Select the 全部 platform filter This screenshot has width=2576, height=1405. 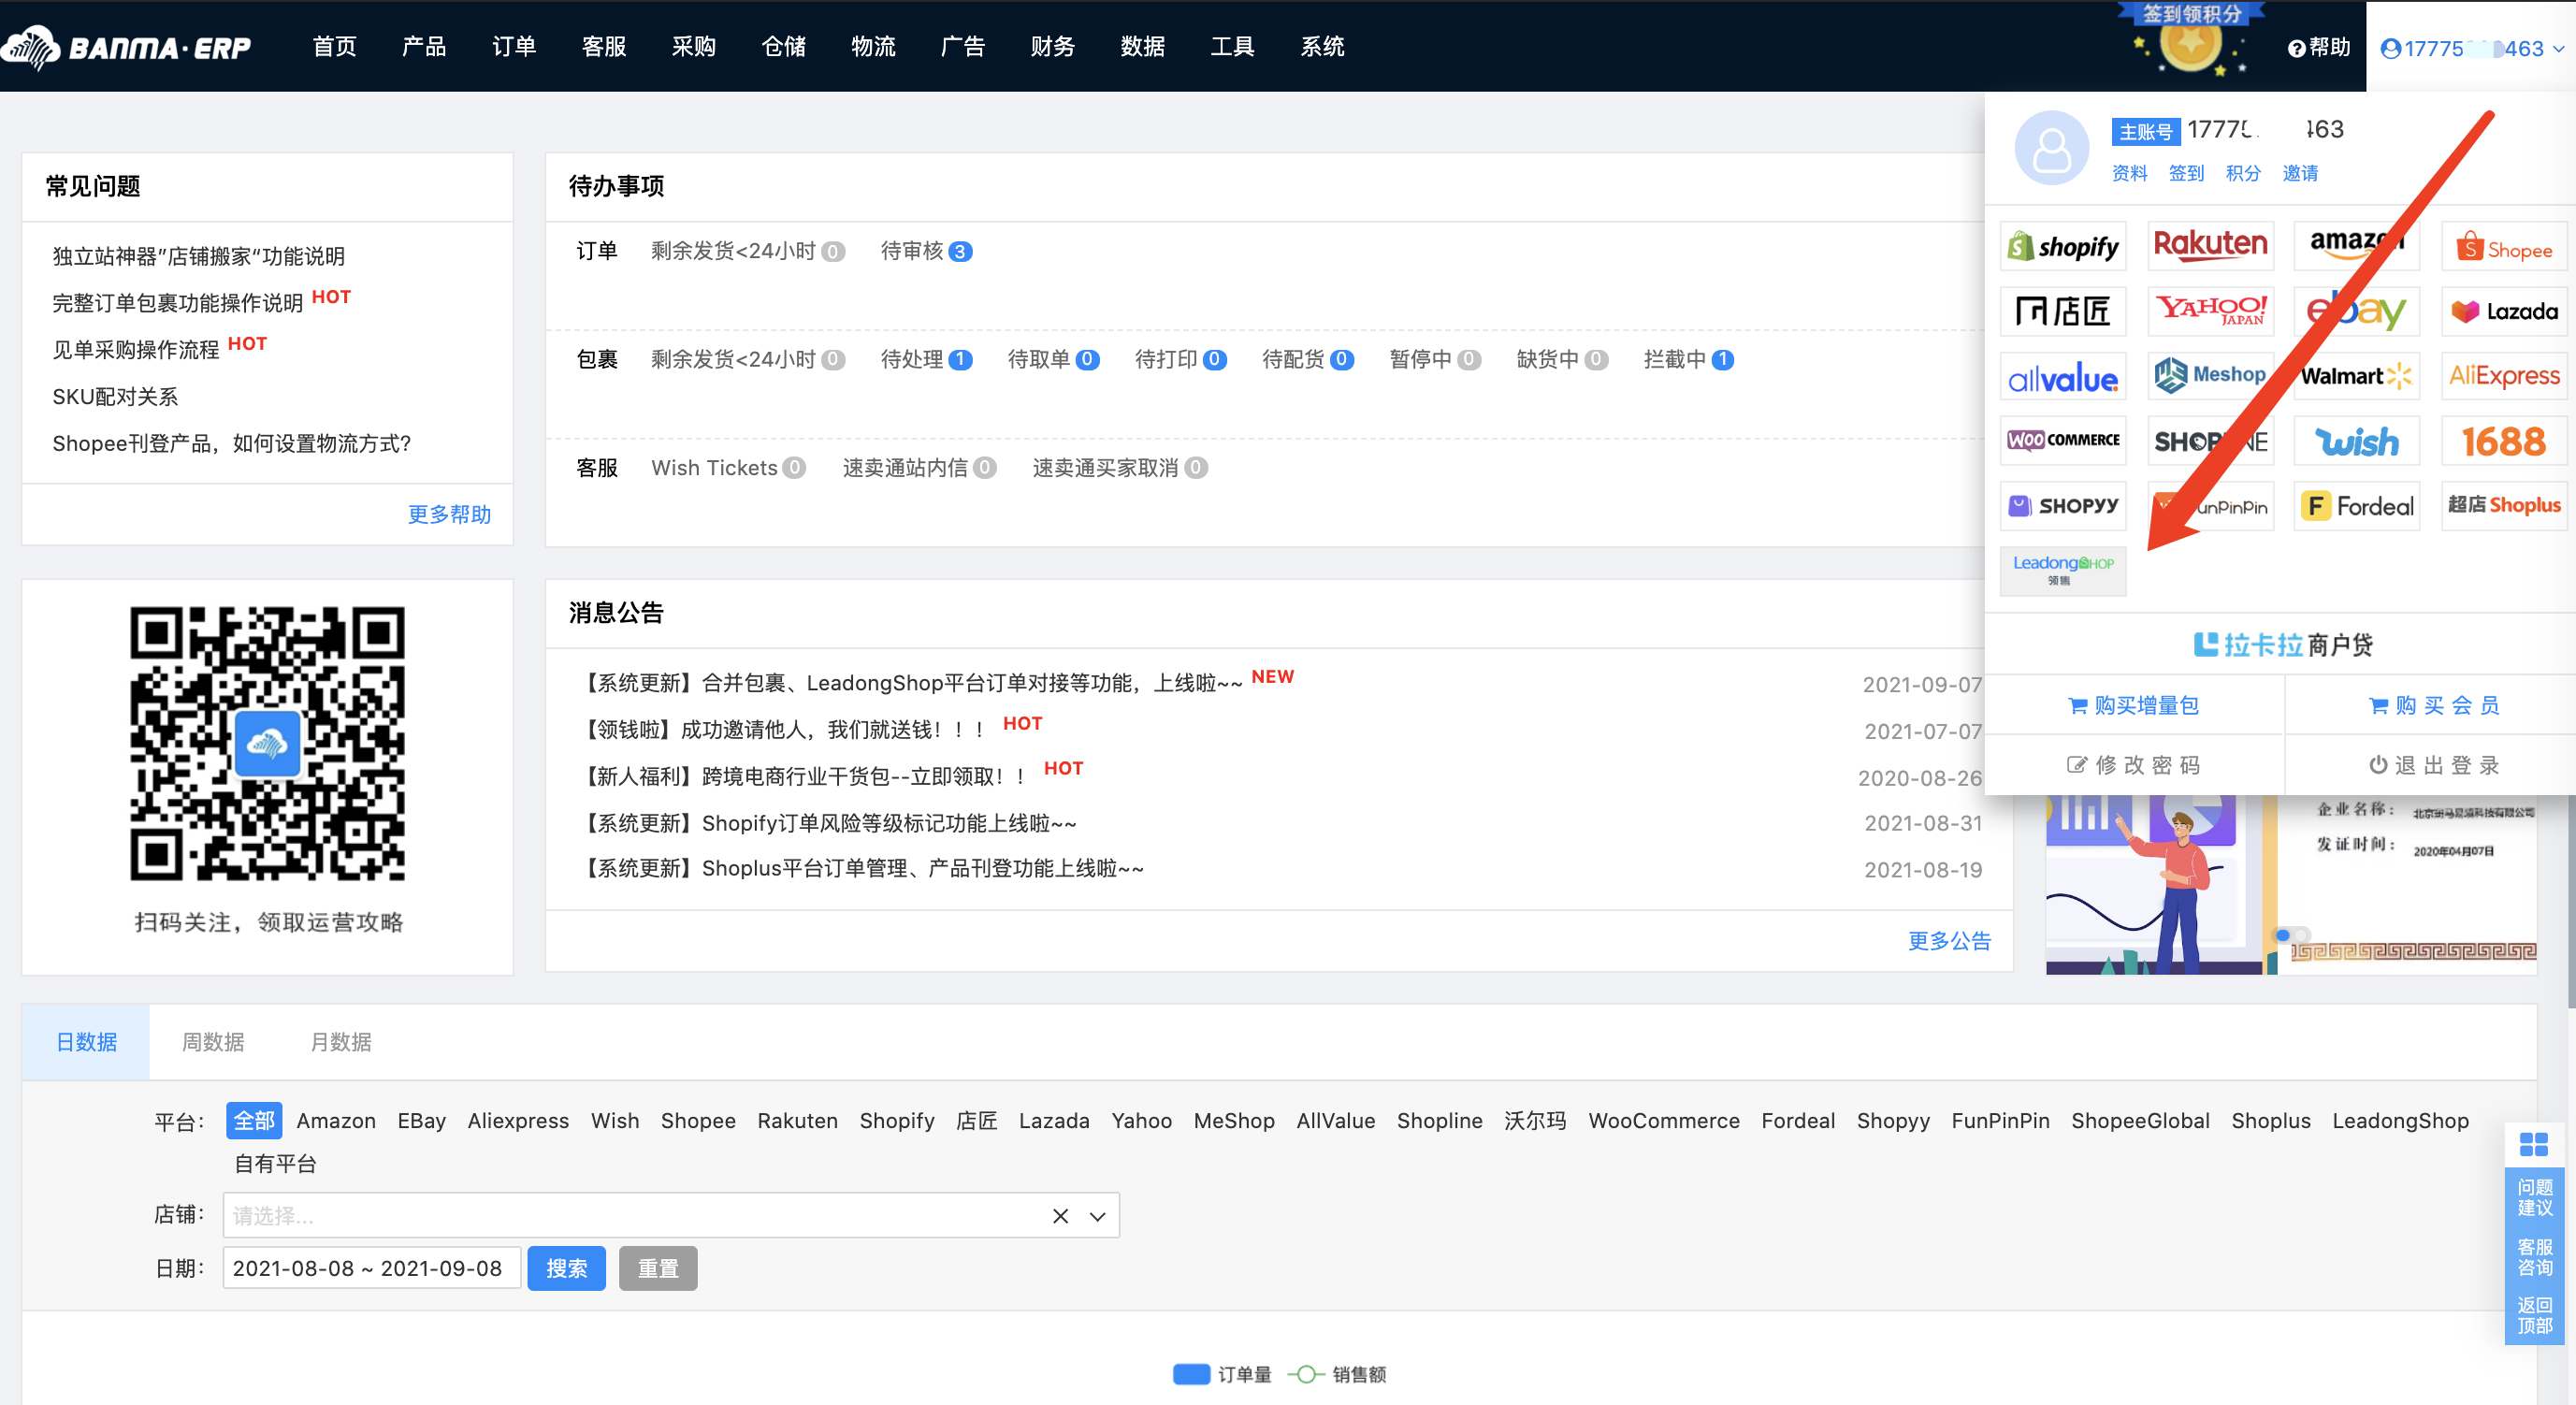pyautogui.click(x=254, y=1120)
